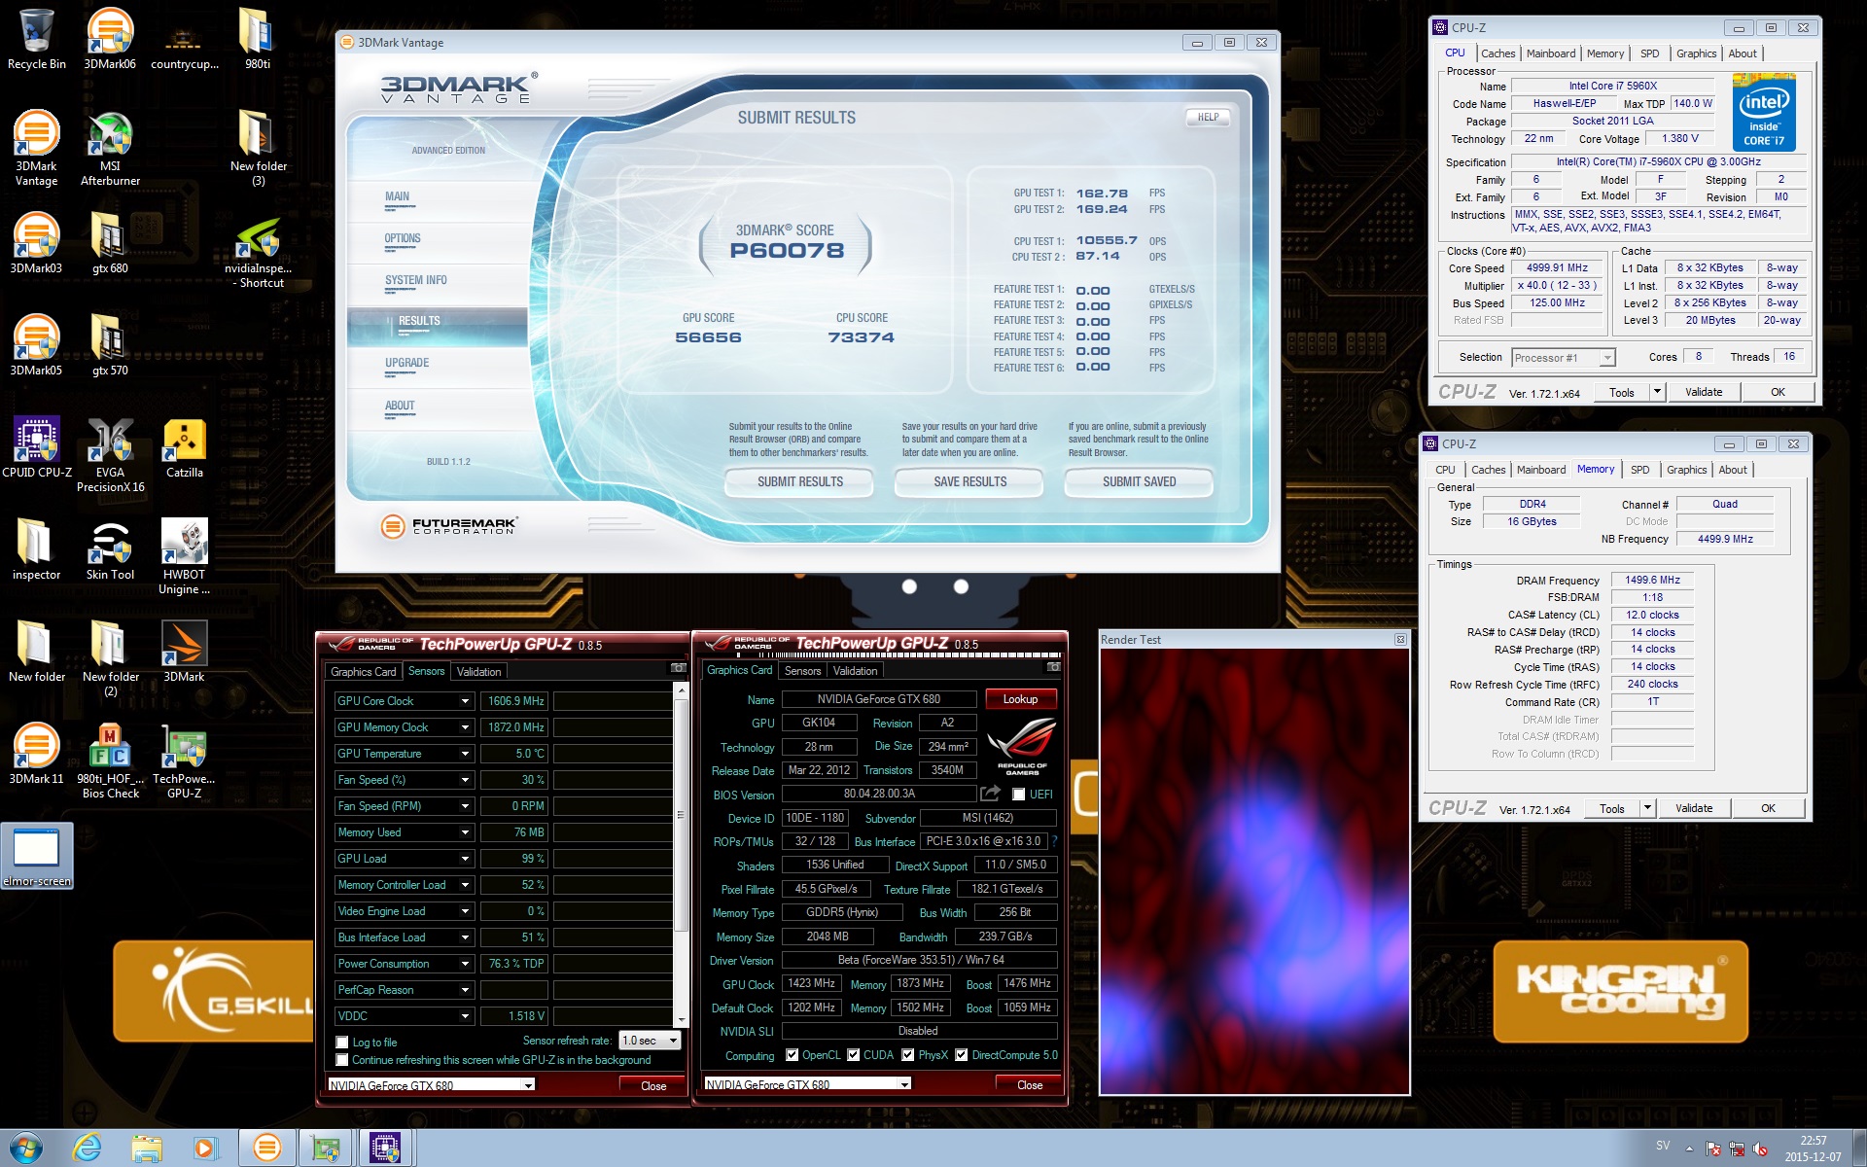Open OPTIONS in 3DMark Vantage sidebar
The height and width of the screenshot is (1167, 1867).
click(403, 239)
